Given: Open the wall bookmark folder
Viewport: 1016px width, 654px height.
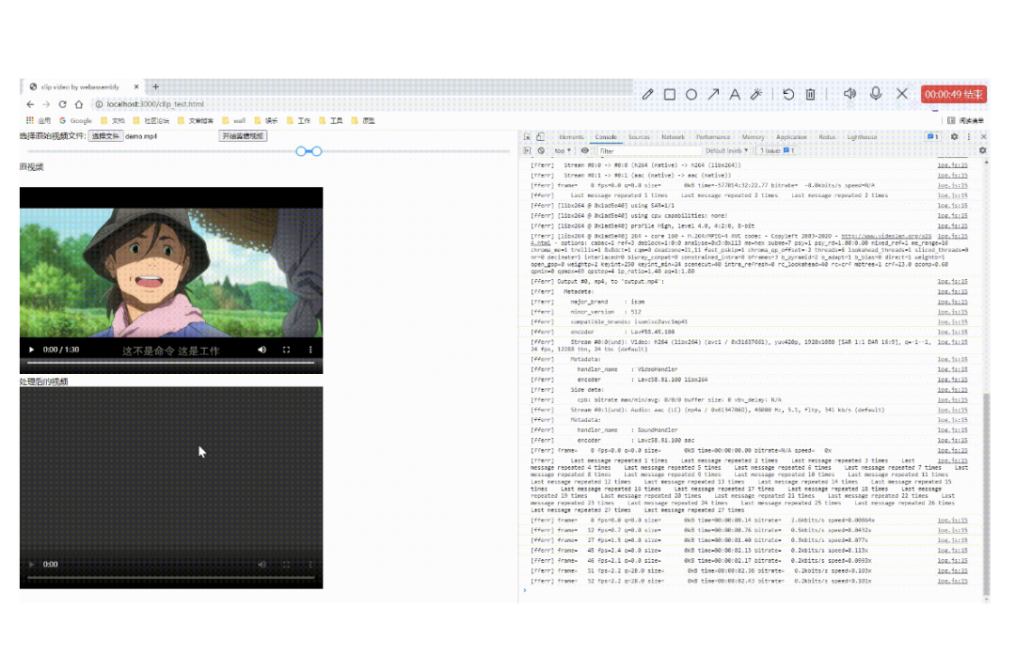Looking at the screenshot, I should coord(234,120).
